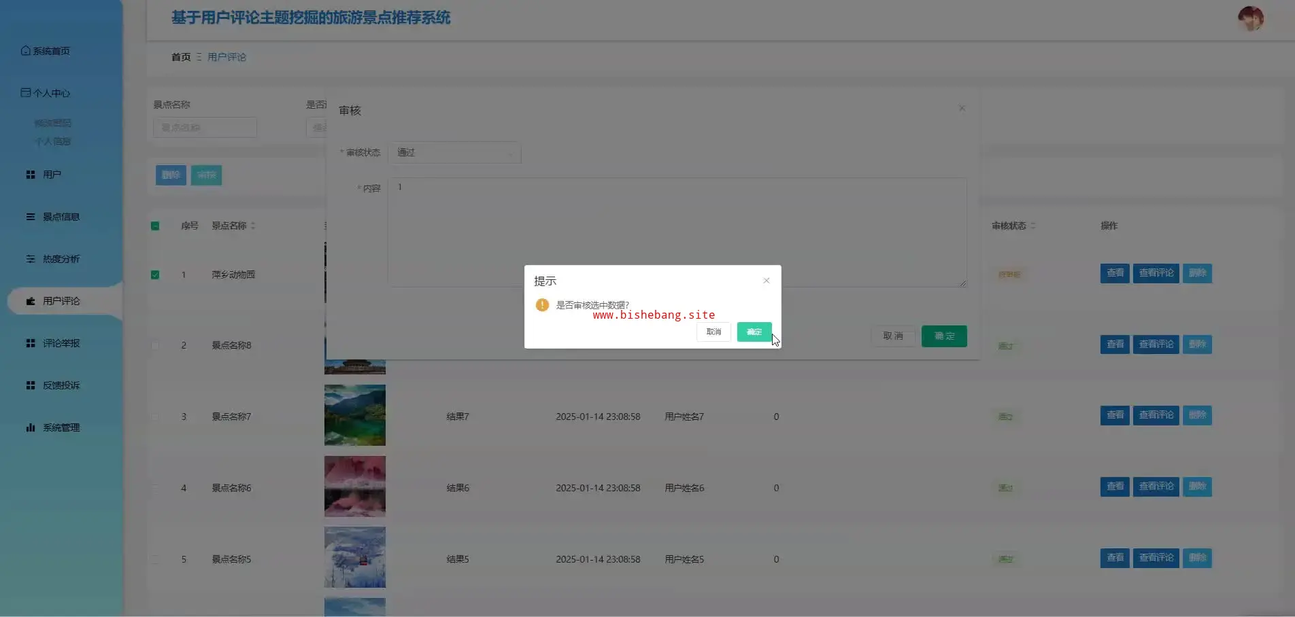The height and width of the screenshot is (617, 1295).
Task: Click the 审核 button above the table
Action: (x=206, y=175)
